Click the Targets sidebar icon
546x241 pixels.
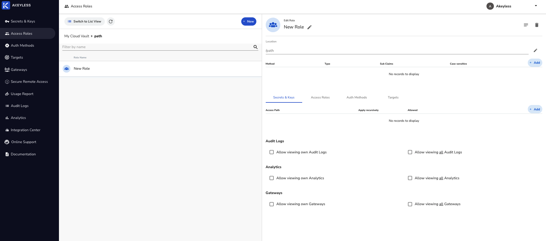click(x=7, y=57)
